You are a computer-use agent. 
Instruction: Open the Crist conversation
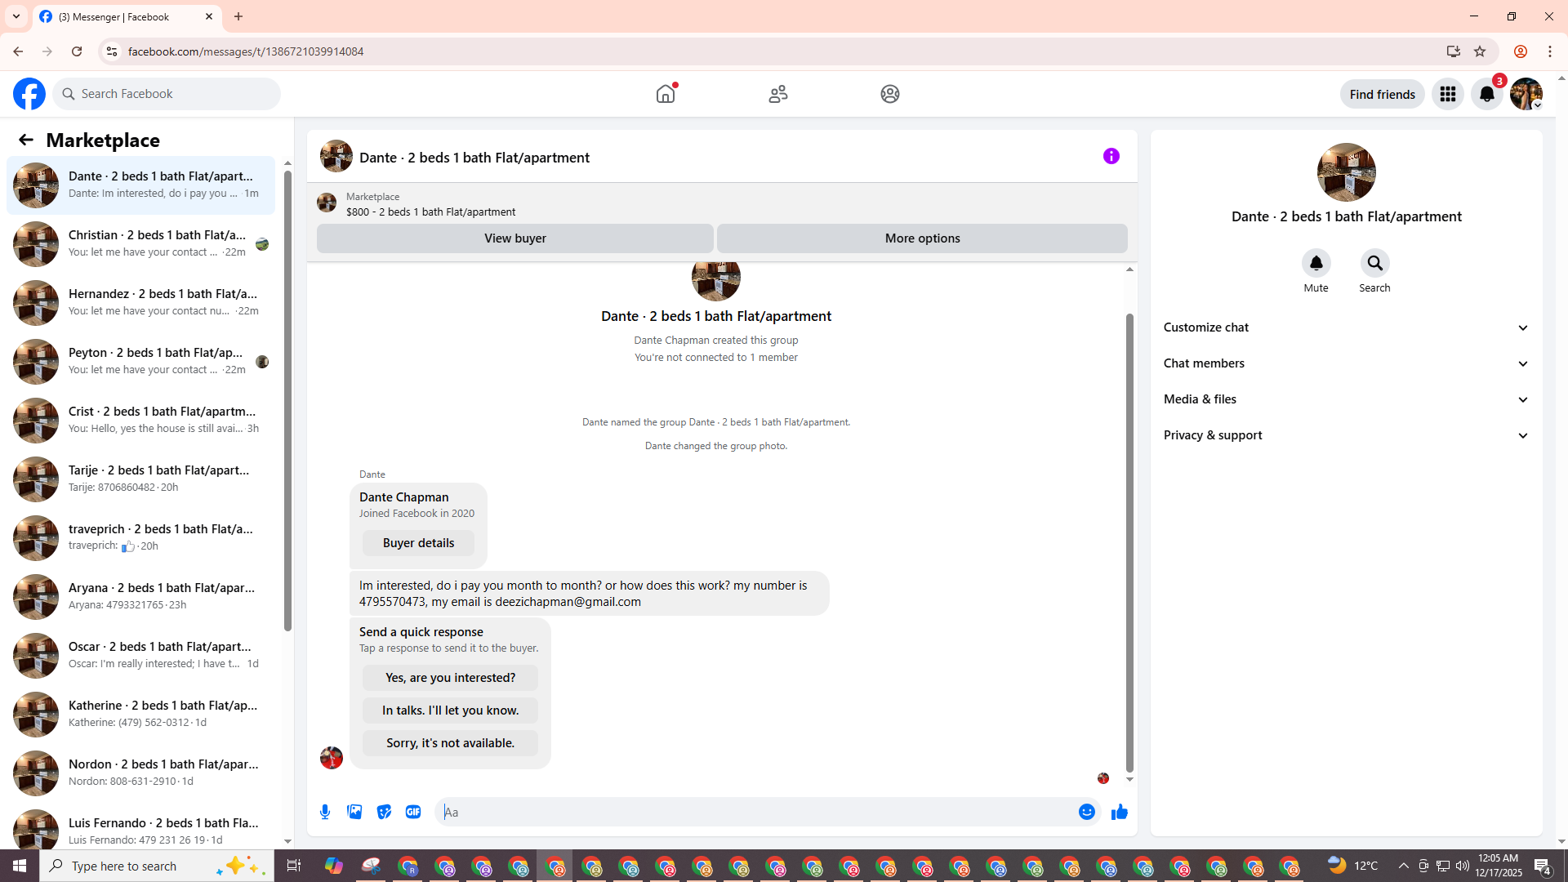141,421
